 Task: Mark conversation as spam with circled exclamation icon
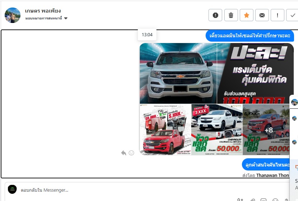[x=215, y=15]
